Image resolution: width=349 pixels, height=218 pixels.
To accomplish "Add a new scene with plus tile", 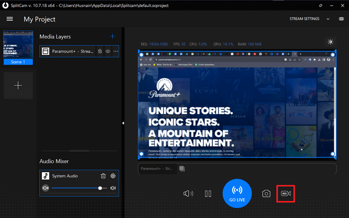I will 18,85.
